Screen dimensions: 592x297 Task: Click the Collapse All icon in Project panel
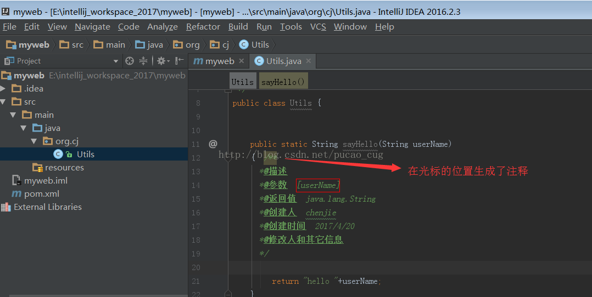[x=143, y=61]
